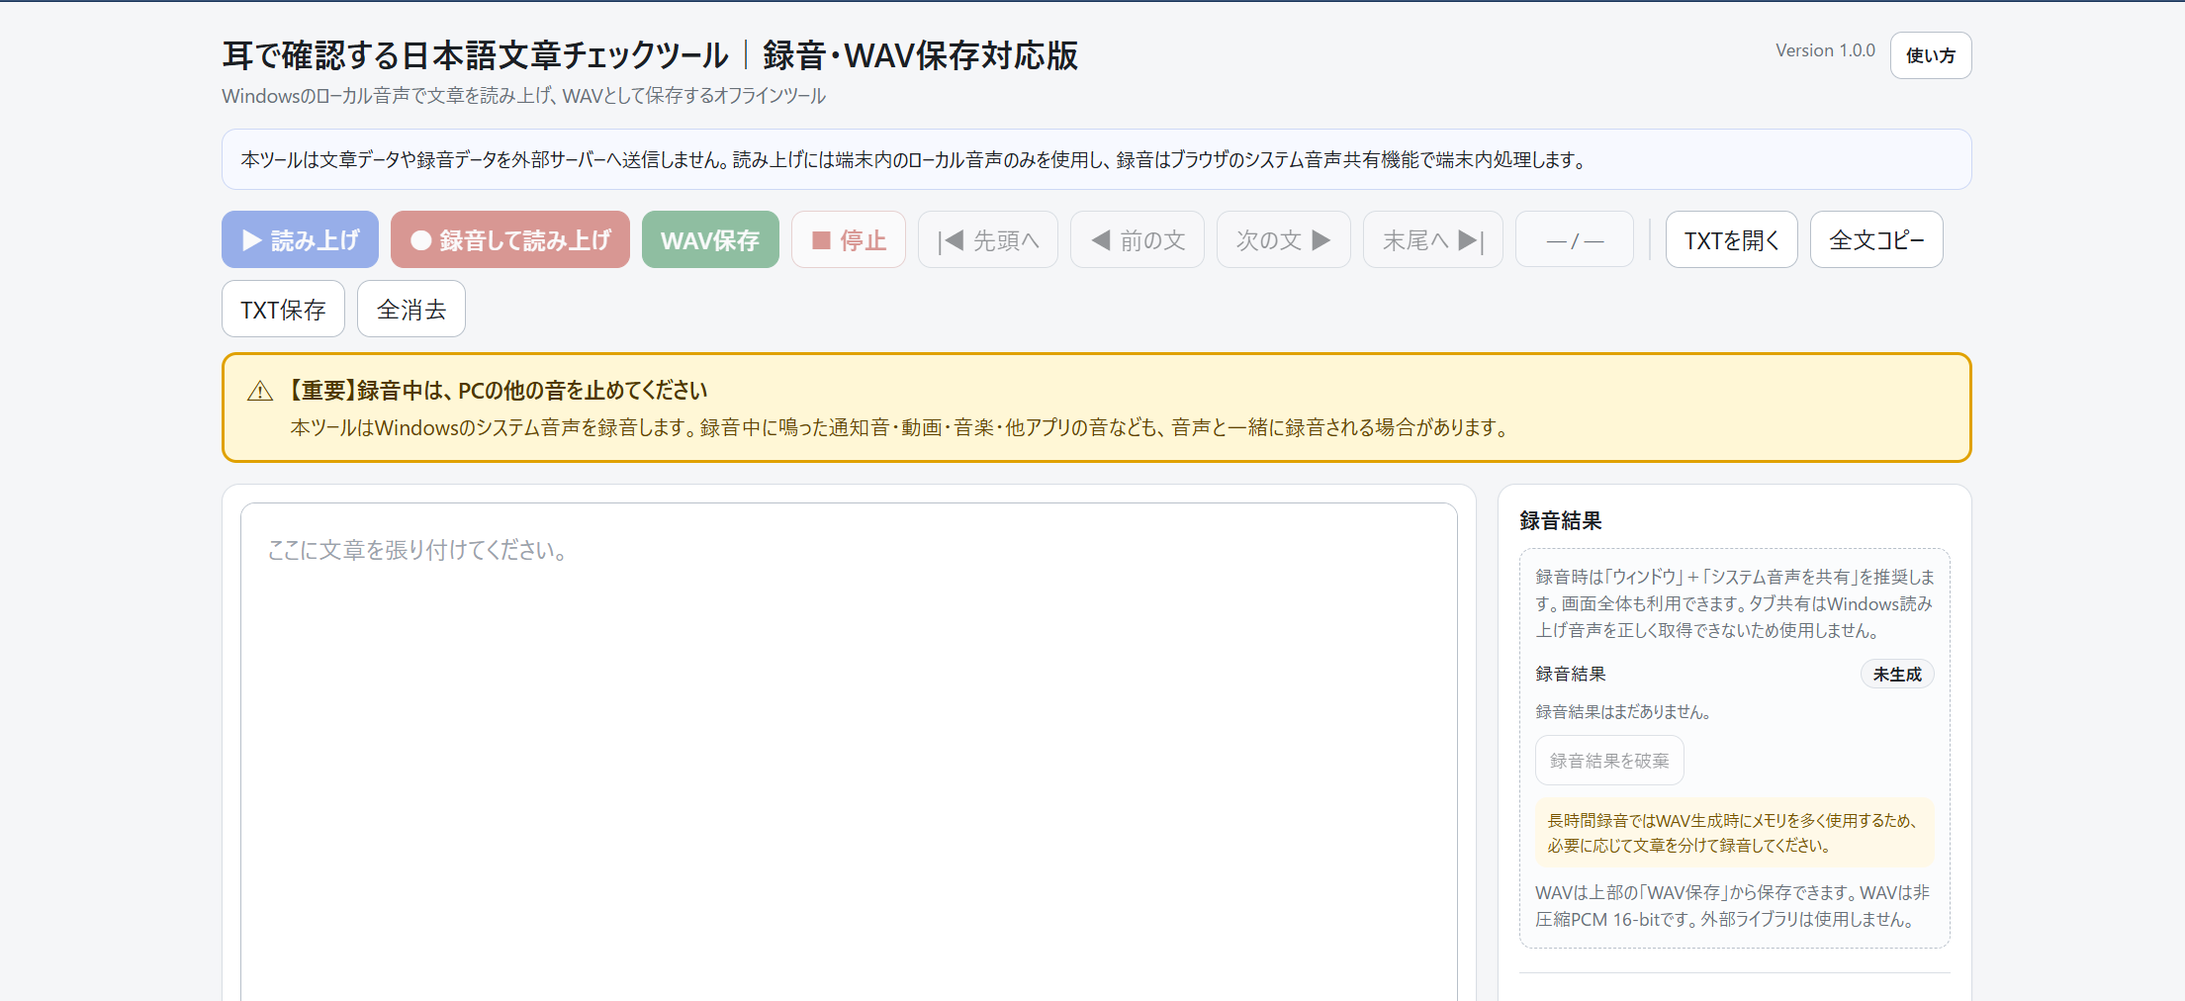Screen dimensions: 2185x1001
Task: Advance using 次の文 button
Action: point(1284,239)
